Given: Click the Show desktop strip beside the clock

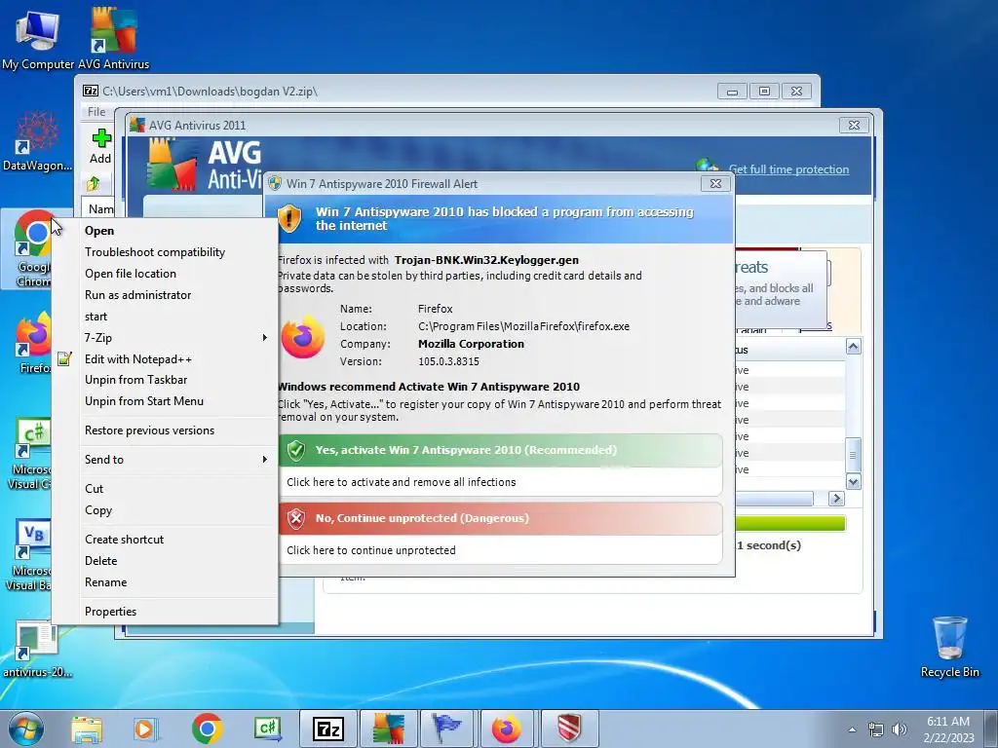Looking at the screenshot, I should coord(993,729).
